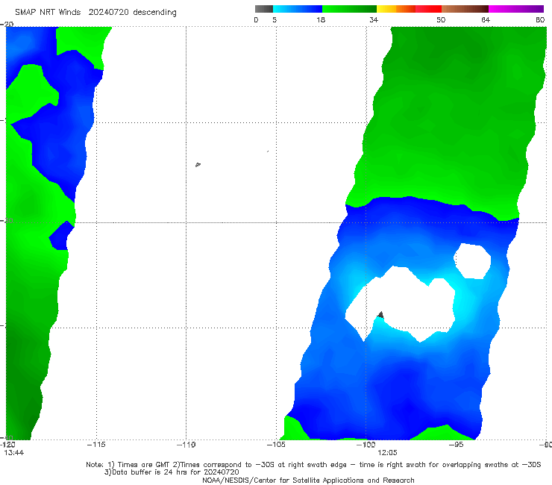
Task: Select the longitude label "-115"
Action: [96, 445]
